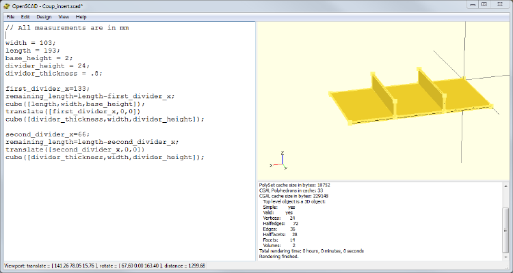Click the 'Rendering finished.' console line
The width and height of the screenshot is (513, 273).
(279, 257)
